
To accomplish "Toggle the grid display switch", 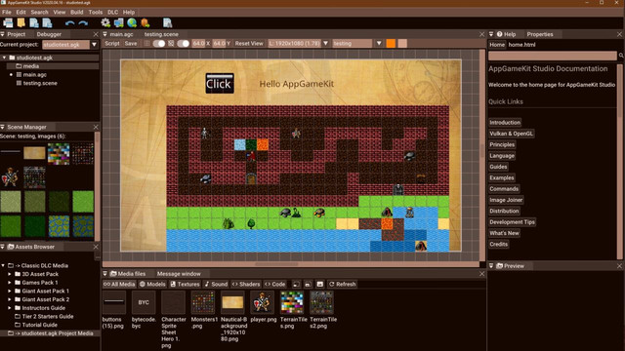I will 159,43.
